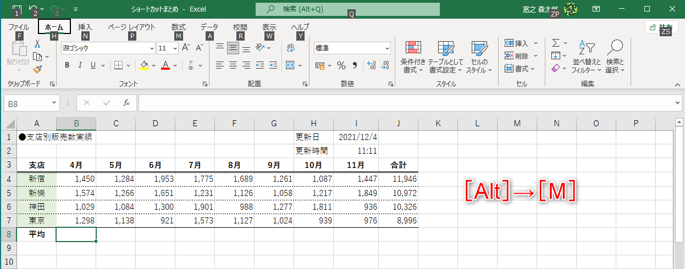Apply accounting number format icon
This screenshot has height=269, width=685.
(x=320, y=65)
